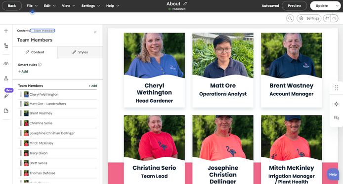Click Brent Wastney photo in preview
This screenshot has height=184, width=343.
coord(292,55)
